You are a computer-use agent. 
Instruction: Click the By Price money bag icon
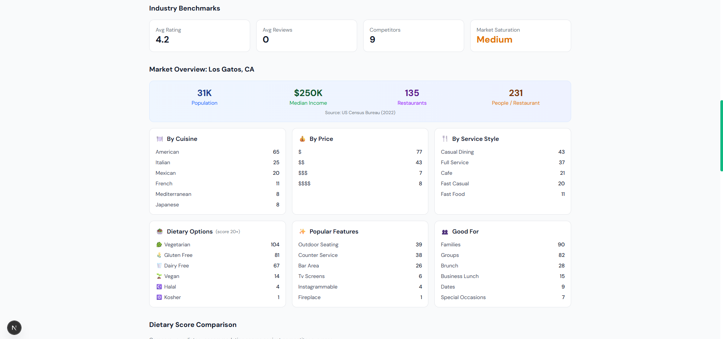coord(302,139)
